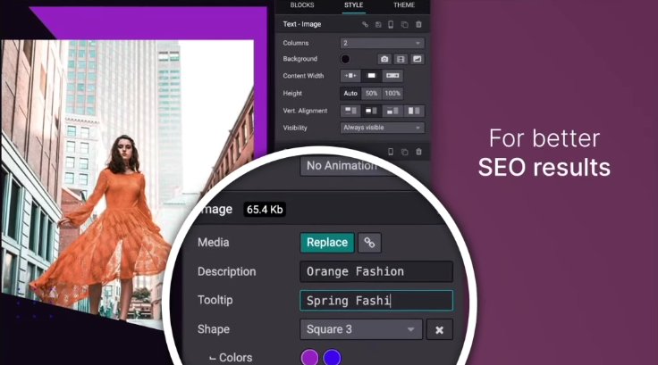This screenshot has height=365, width=658.
Task: Open the blue shape color swatch
Action: click(x=332, y=358)
